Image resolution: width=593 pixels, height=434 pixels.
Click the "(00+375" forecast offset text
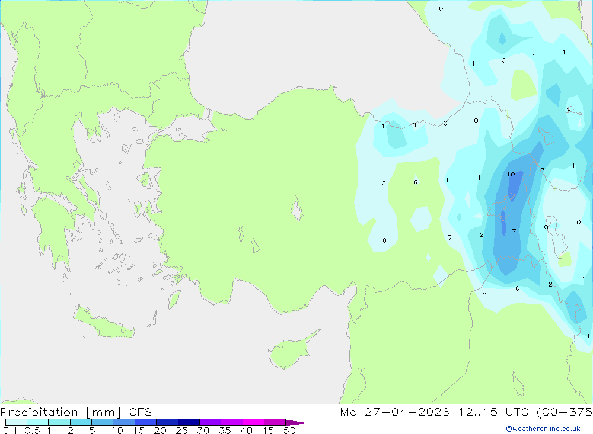pyautogui.click(x=565, y=412)
